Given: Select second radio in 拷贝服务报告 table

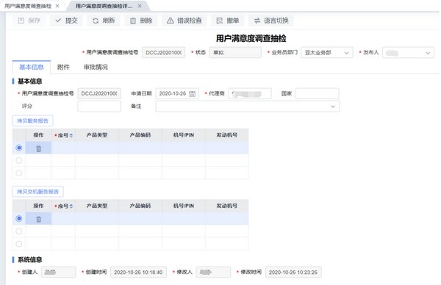Looking at the screenshot, I should [19, 160].
